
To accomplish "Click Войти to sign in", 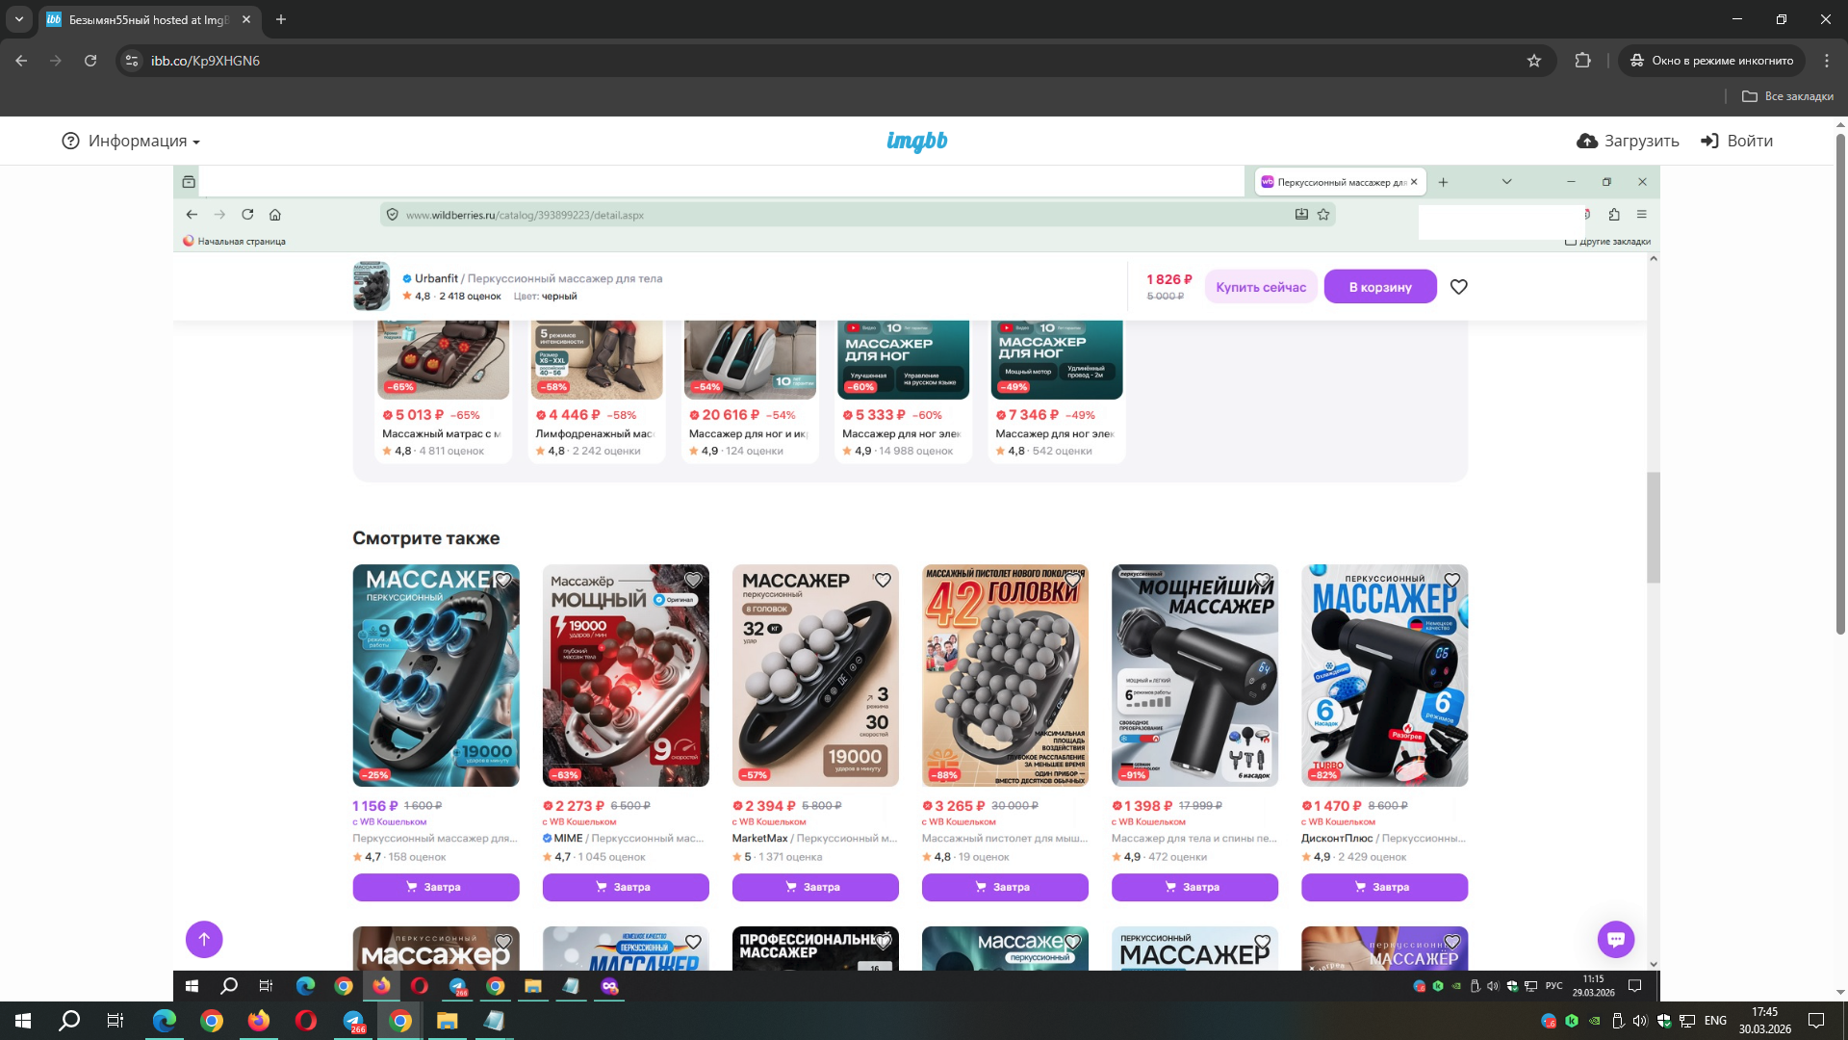I will (x=1736, y=141).
